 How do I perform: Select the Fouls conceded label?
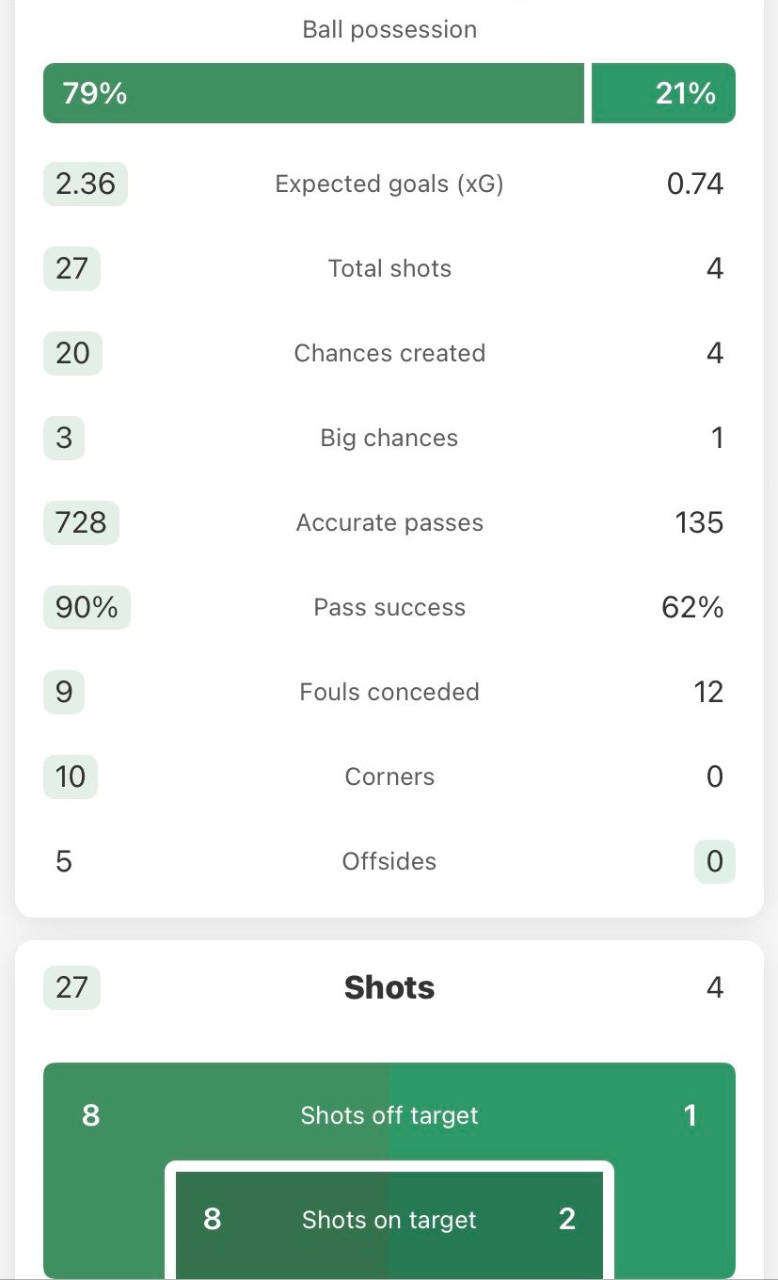click(x=389, y=692)
